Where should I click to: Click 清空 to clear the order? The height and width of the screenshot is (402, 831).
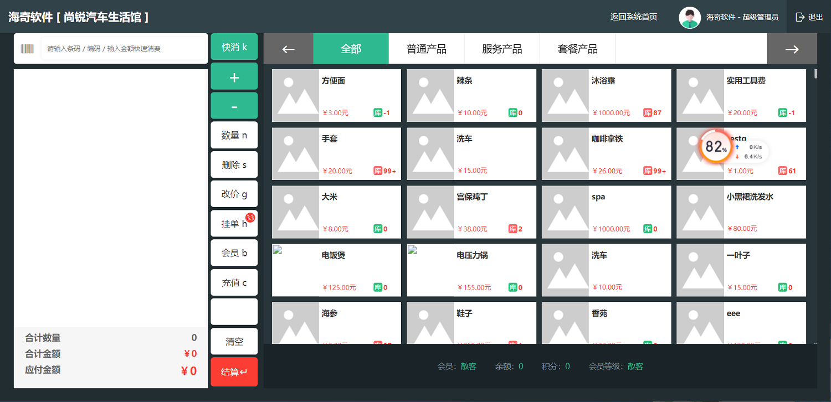(234, 341)
